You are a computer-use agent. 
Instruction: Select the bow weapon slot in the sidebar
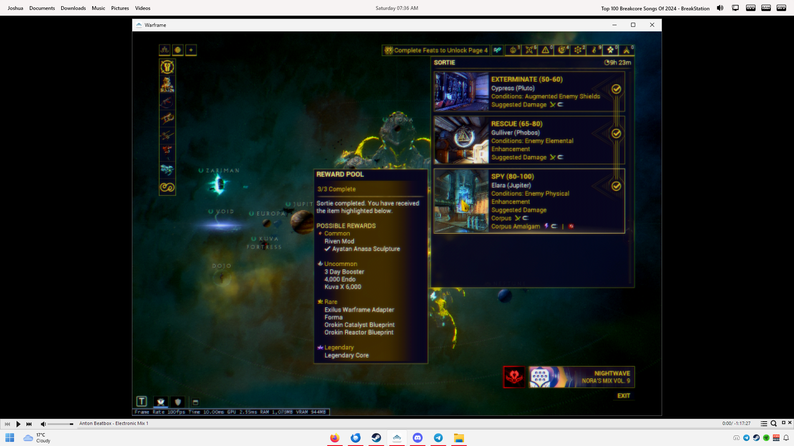point(167,101)
